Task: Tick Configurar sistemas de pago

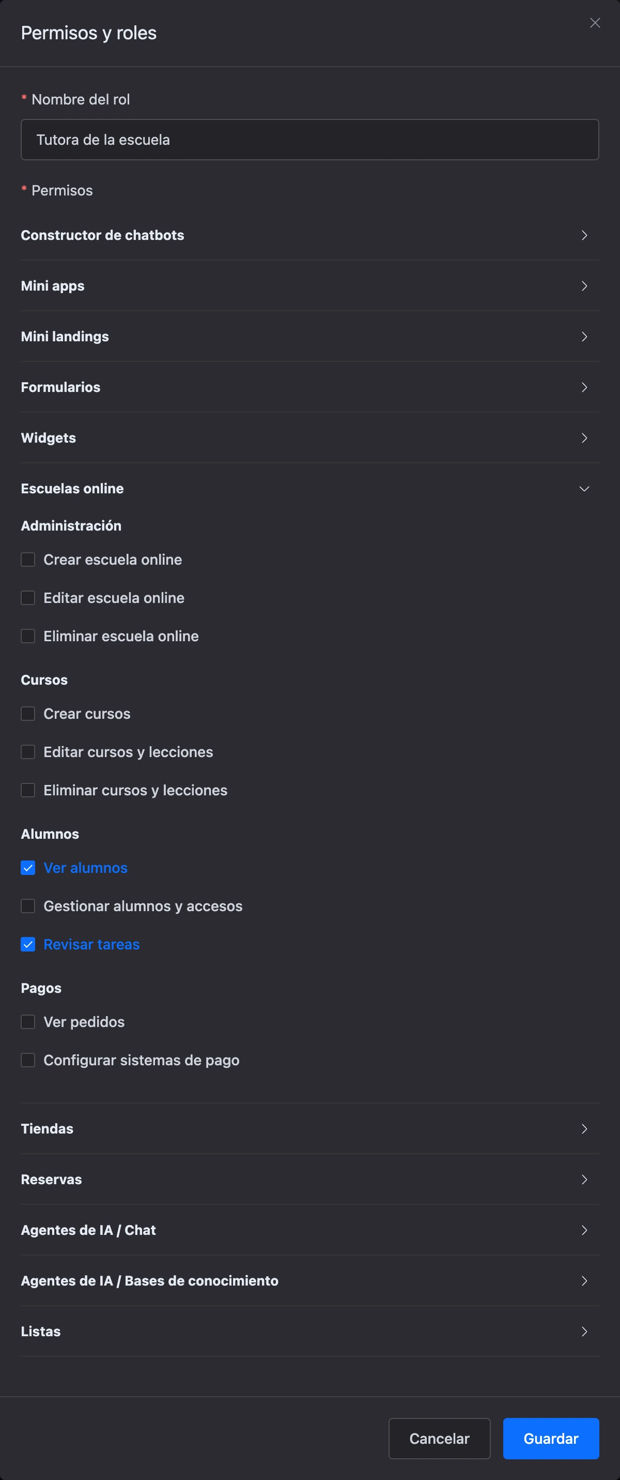Action: pyautogui.click(x=28, y=1060)
